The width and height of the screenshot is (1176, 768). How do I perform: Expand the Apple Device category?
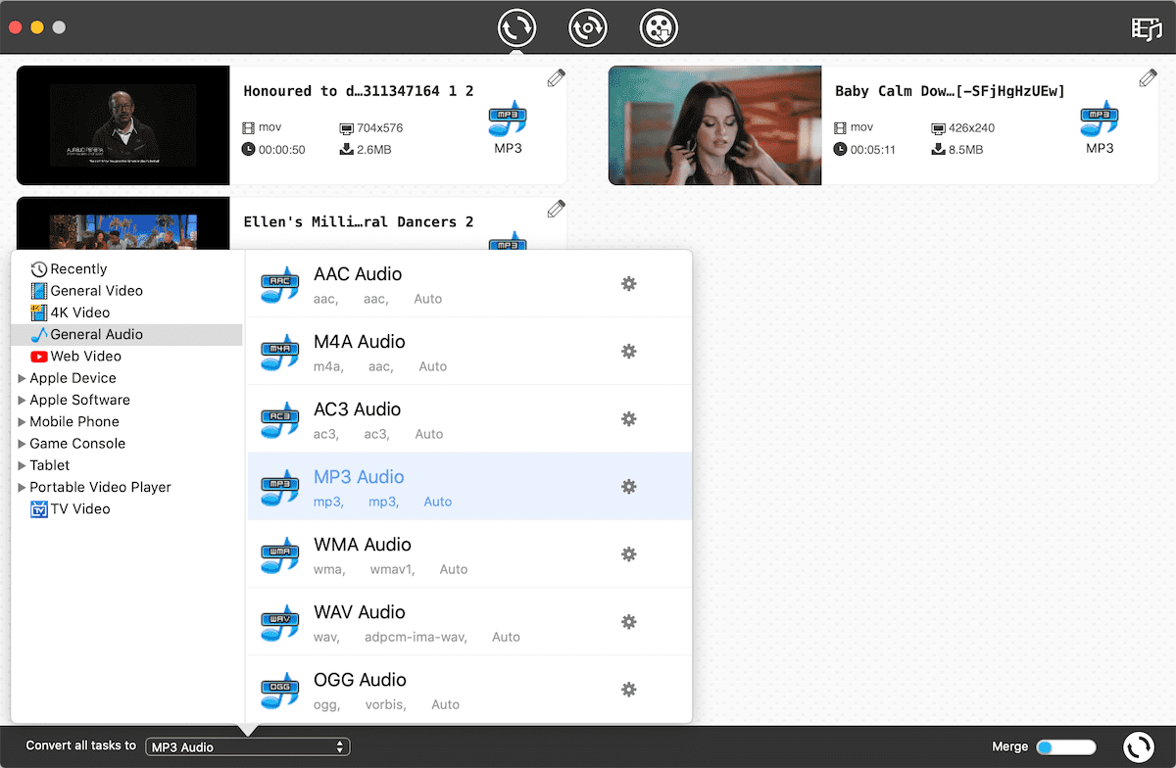[22, 378]
